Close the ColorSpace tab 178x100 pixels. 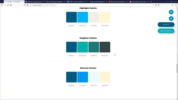click(23, 2)
